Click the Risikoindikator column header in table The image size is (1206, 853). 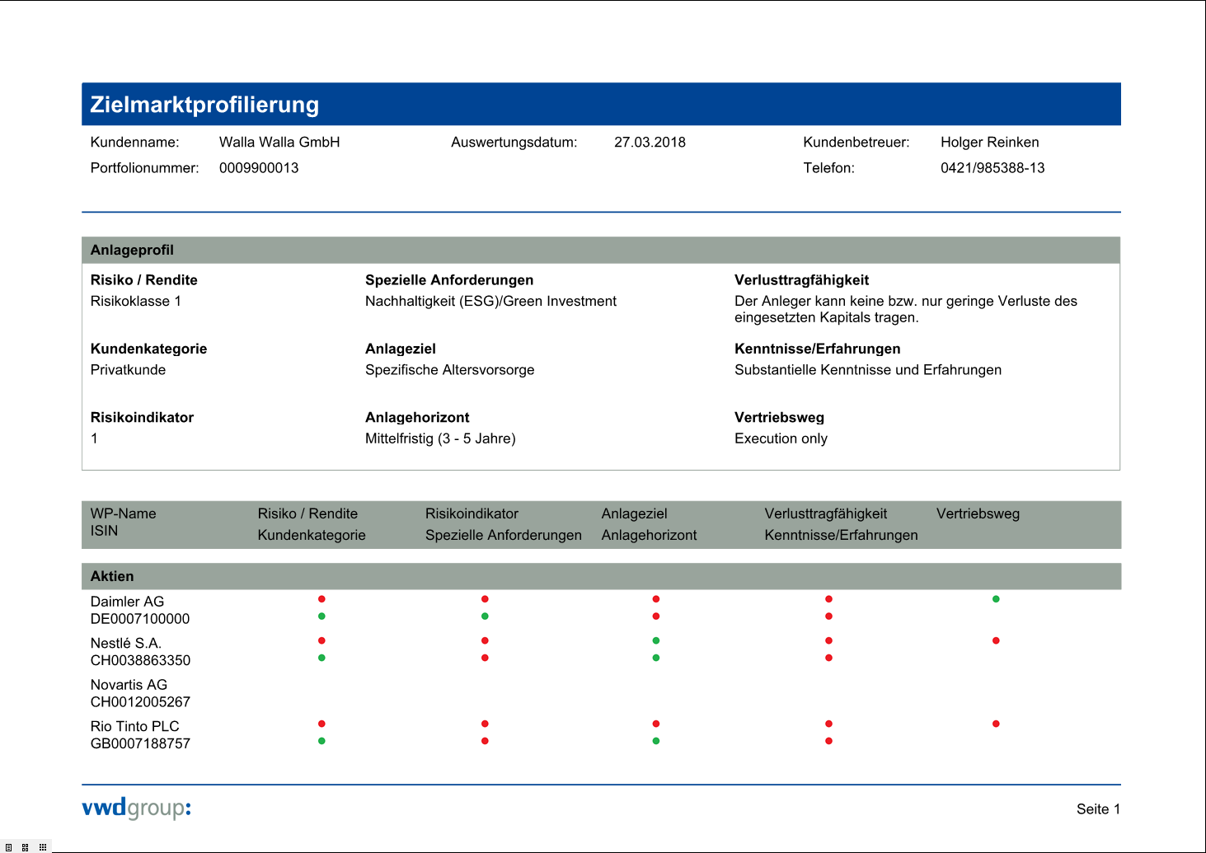[x=472, y=513]
